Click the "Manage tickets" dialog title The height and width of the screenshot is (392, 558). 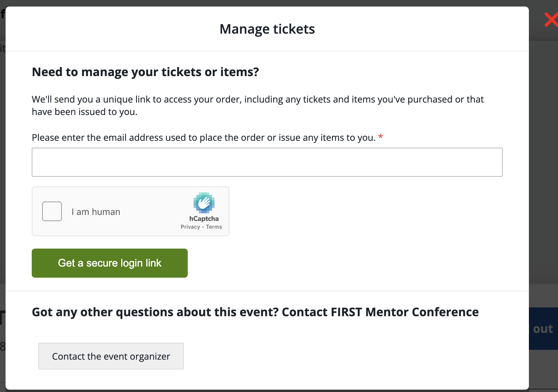267,29
